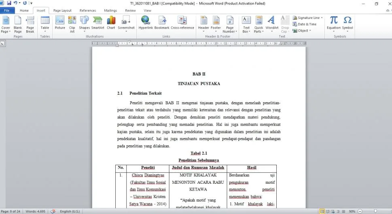
Task: Switch to Print Layout view
Action: click(x=322, y=211)
